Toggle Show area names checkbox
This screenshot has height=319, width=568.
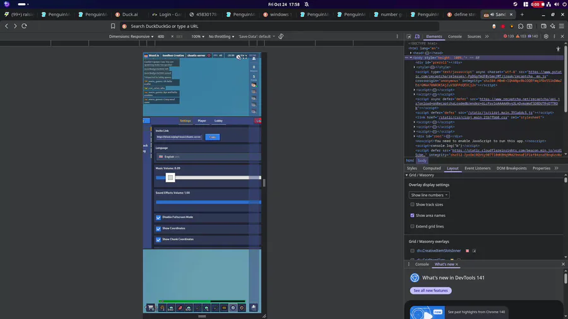pos(412,215)
